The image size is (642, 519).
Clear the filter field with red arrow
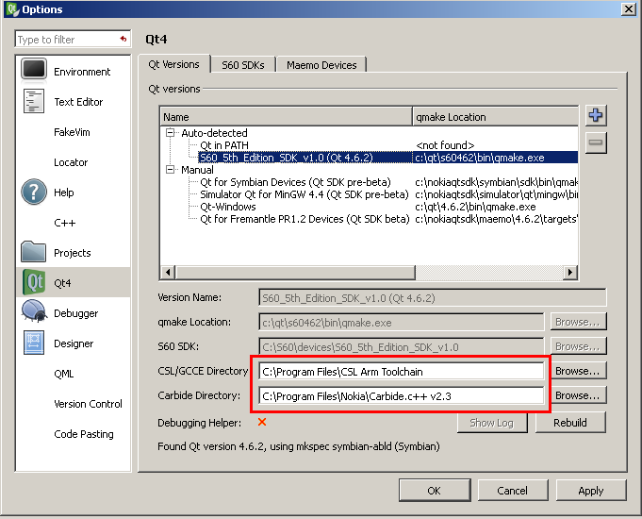[123, 39]
